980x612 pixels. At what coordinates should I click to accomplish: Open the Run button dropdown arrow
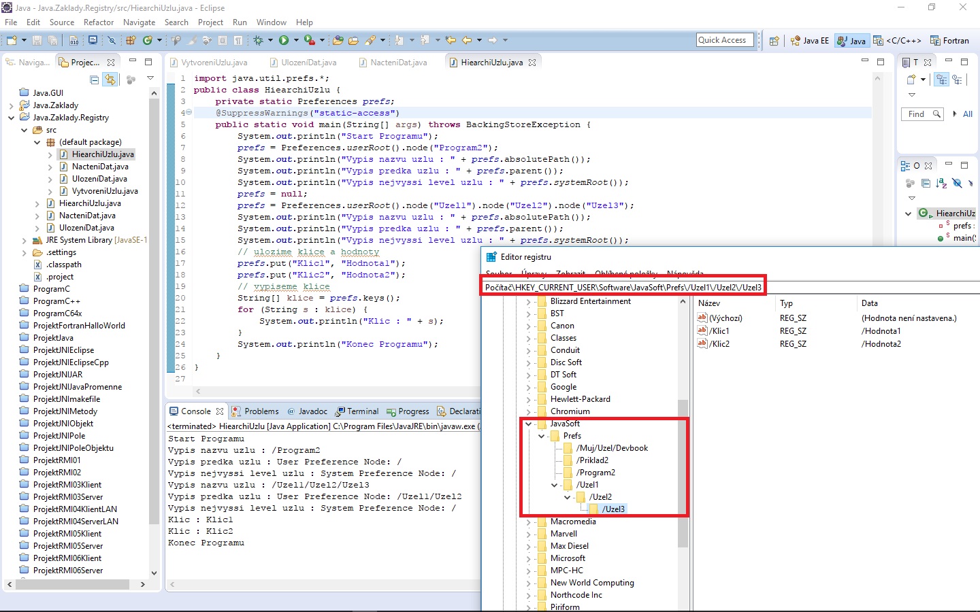pos(295,41)
